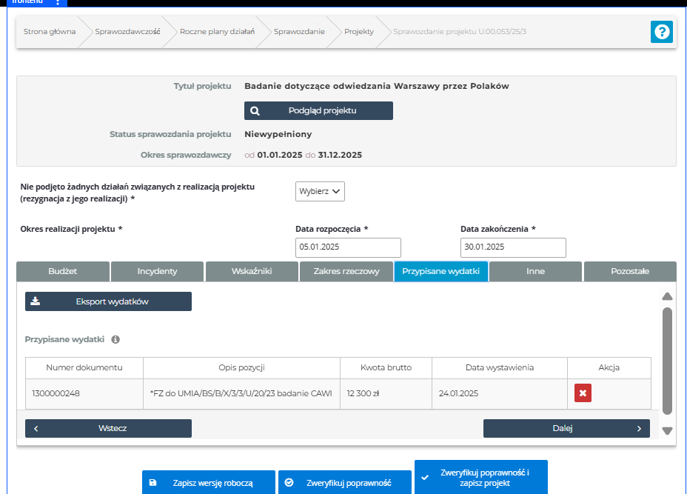The width and height of the screenshot is (687, 494).
Task: Delete expense row with red X icon
Action: point(583,393)
